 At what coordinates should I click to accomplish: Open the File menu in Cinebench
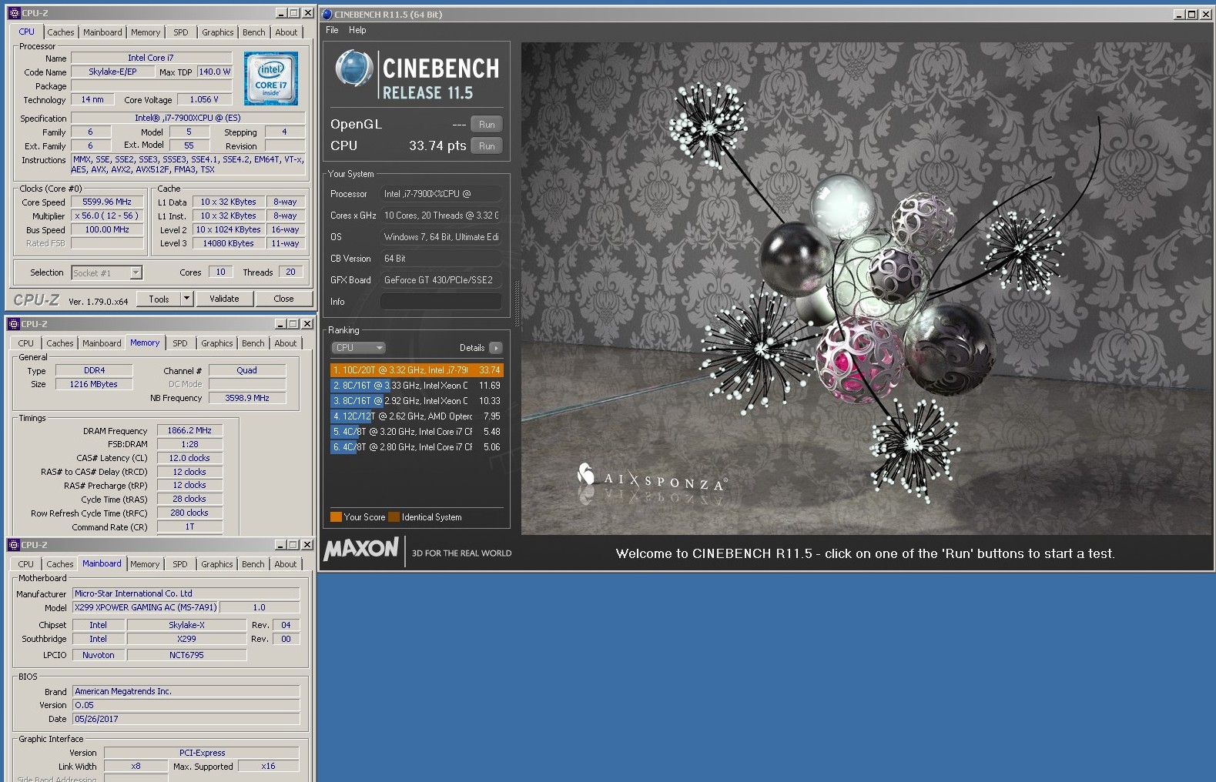click(332, 30)
